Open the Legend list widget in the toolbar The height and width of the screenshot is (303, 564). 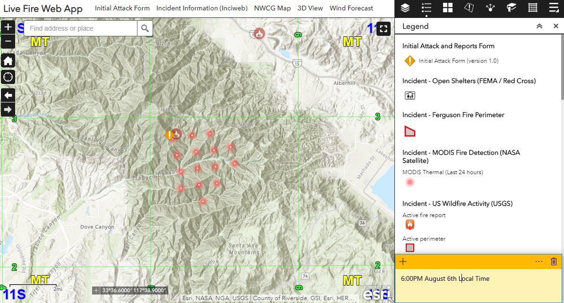(426, 8)
